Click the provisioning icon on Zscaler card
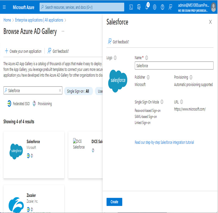Screen dimensions: 218x213 32,209
